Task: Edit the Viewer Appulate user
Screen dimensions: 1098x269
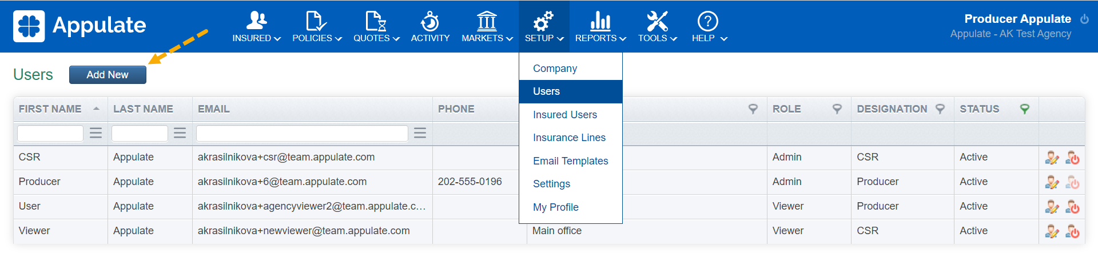Action: (x=1052, y=231)
